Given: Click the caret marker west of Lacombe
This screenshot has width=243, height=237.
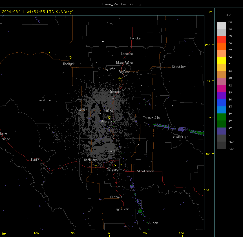Looking at the screenshot, I should pyautogui.click(x=112, y=56).
